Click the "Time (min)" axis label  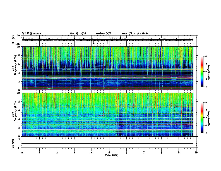(x=112, y=155)
